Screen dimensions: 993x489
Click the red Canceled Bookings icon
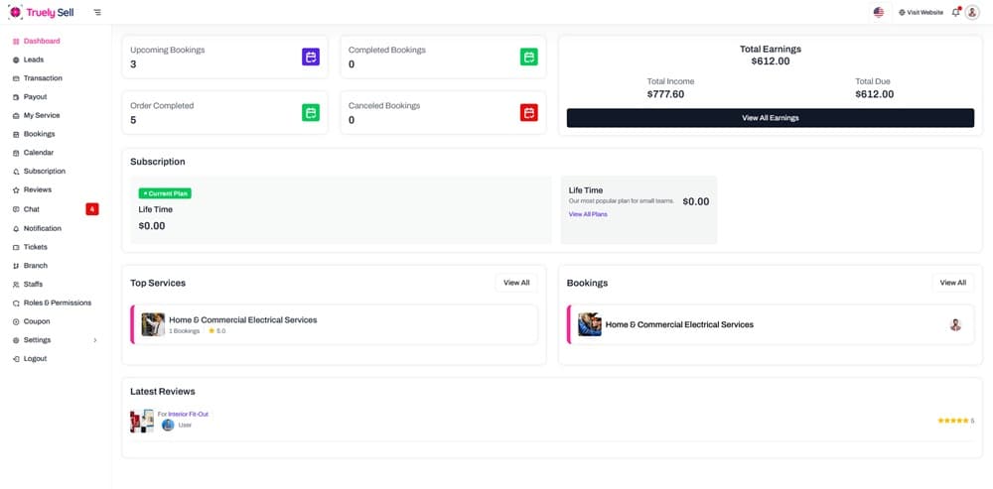(529, 113)
